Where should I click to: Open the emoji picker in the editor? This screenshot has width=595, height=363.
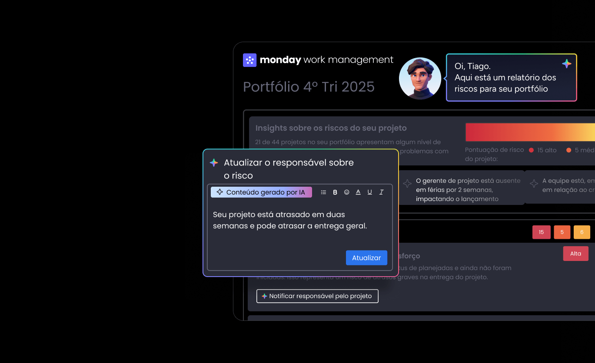click(347, 192)
